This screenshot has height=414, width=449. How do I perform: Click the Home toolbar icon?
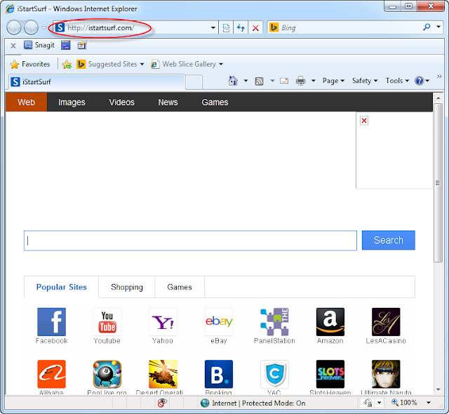pyautogui.click(x=233, y=81)
